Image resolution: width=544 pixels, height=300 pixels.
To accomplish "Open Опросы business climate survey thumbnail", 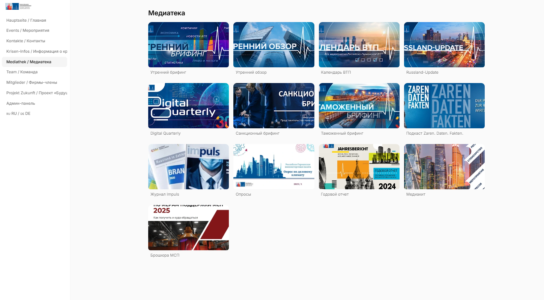I will pyautogui.click(x=274, y=167).
